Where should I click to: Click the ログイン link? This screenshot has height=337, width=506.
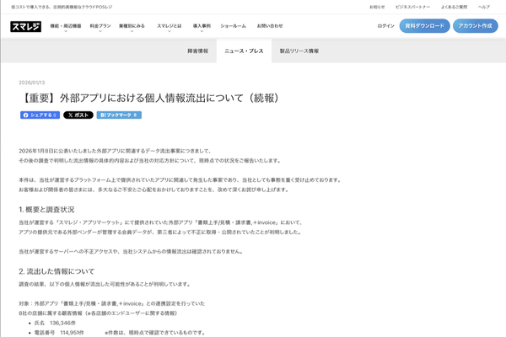(x=386, y=26)
